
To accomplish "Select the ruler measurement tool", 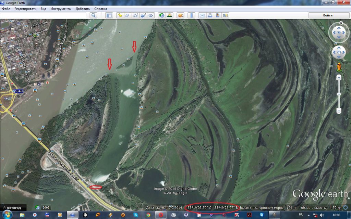I will (x=192, y=15).
